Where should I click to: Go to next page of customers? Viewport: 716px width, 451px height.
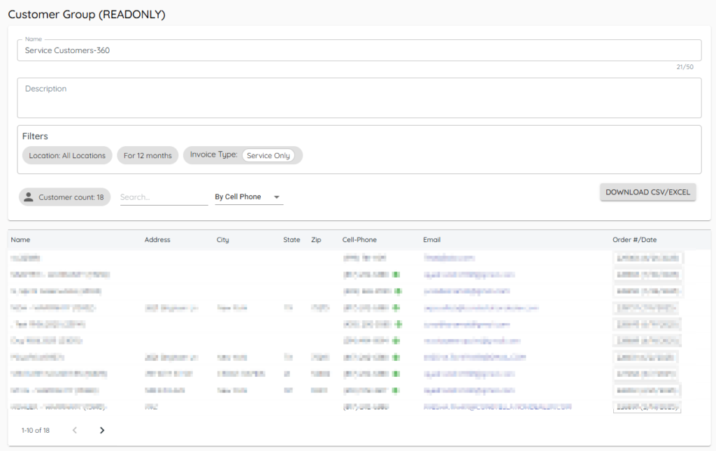pyautogui.click(x=102, y=430)
